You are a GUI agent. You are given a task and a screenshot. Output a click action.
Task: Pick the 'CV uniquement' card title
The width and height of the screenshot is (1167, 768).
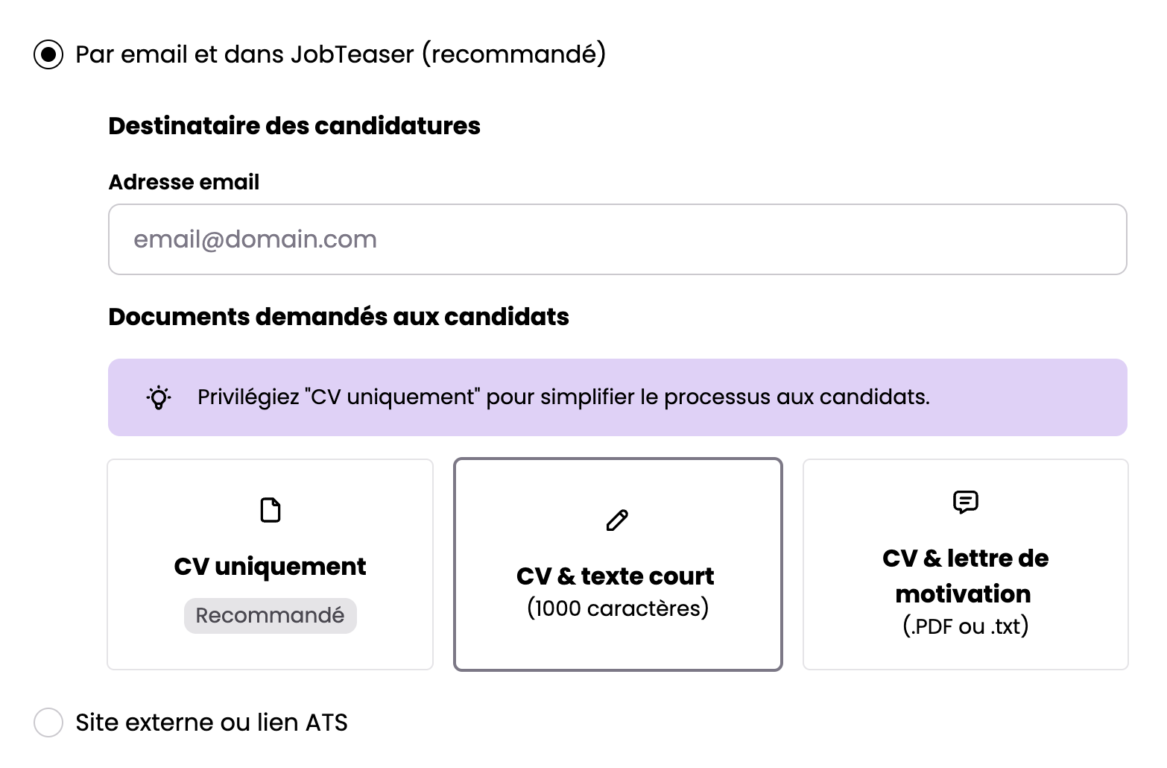pos(270,567)
